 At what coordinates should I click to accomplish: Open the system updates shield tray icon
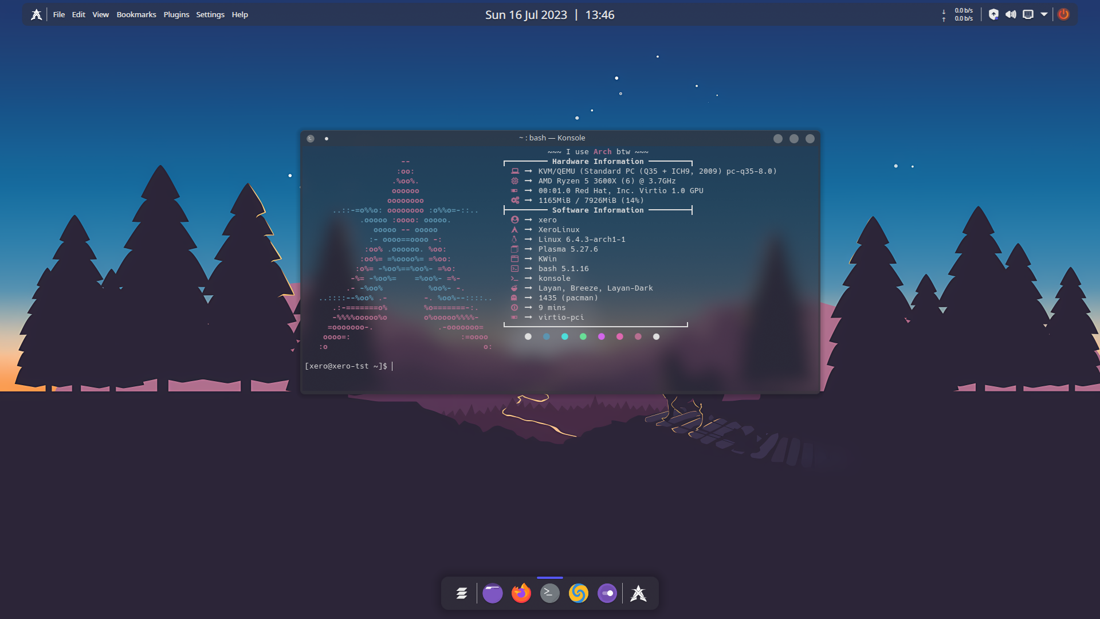click(993, 14)
